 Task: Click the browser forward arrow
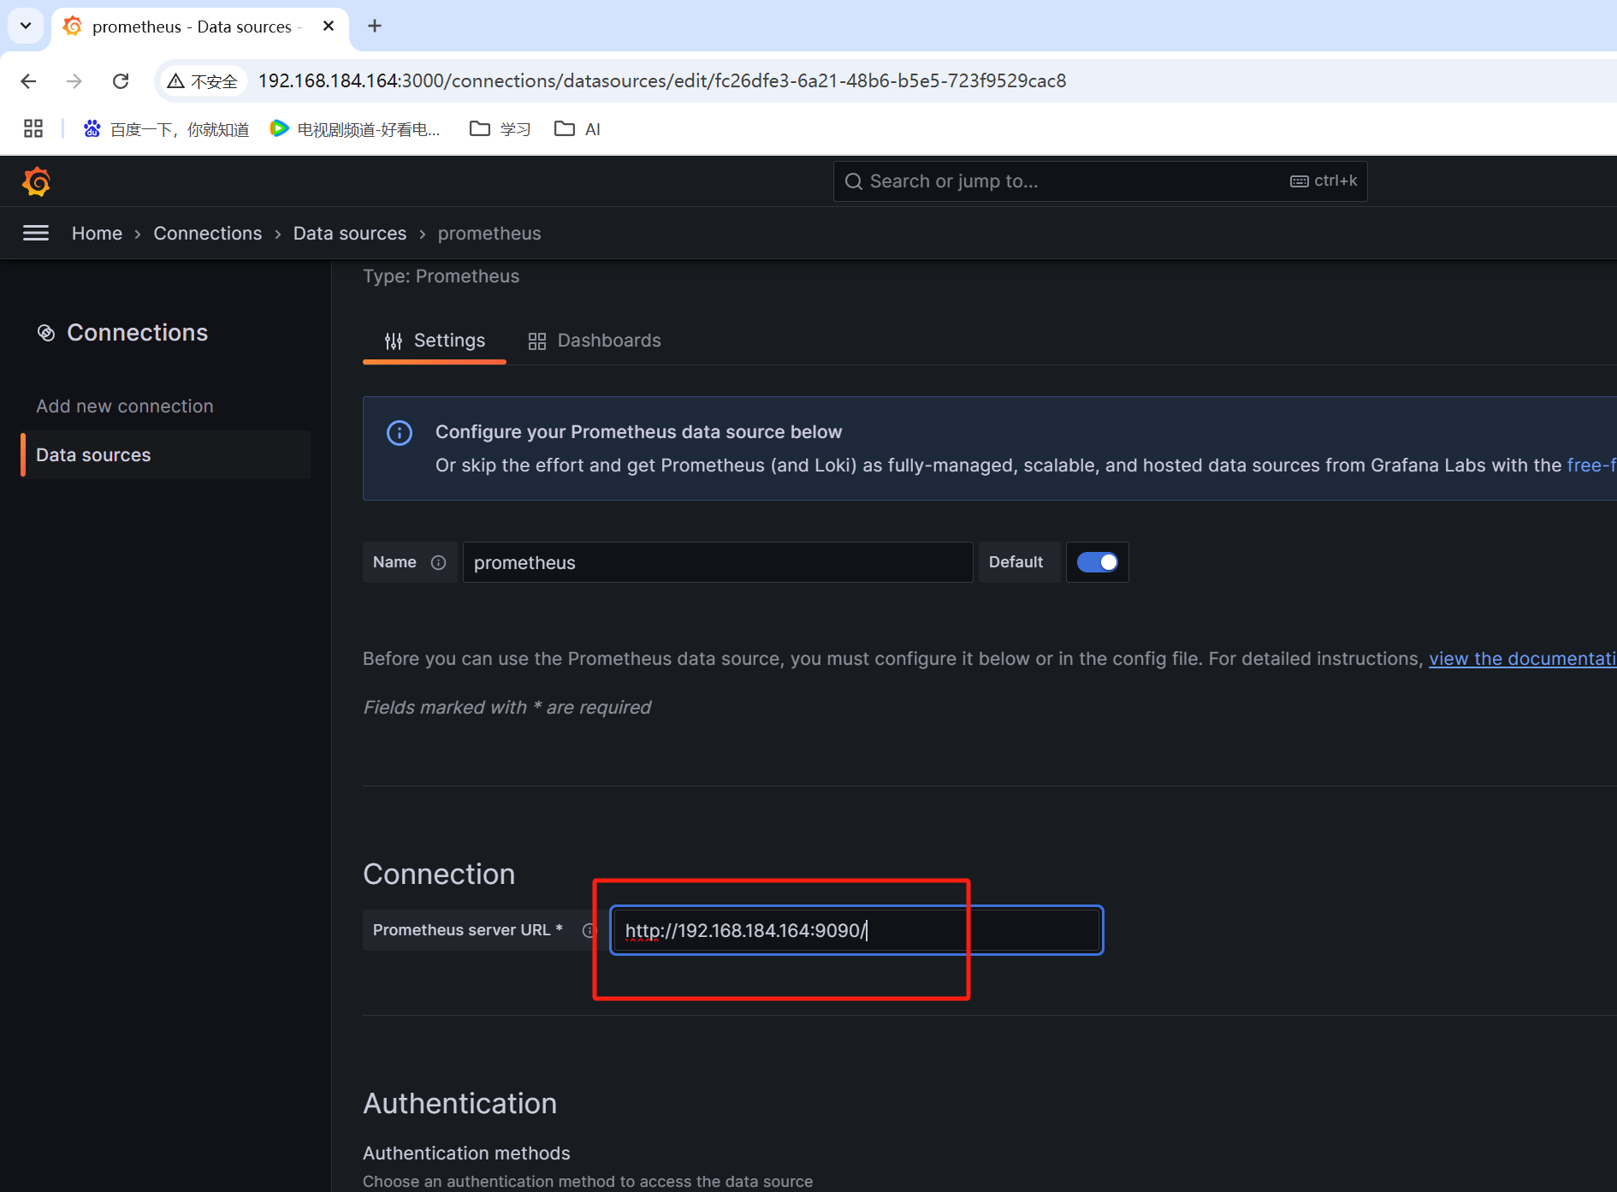pos(74,81)
